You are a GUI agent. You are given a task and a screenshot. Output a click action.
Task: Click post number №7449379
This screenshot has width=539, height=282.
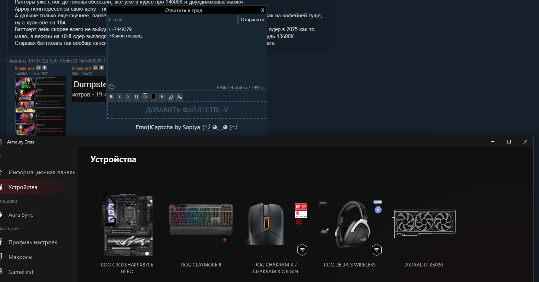click(90, 61)
